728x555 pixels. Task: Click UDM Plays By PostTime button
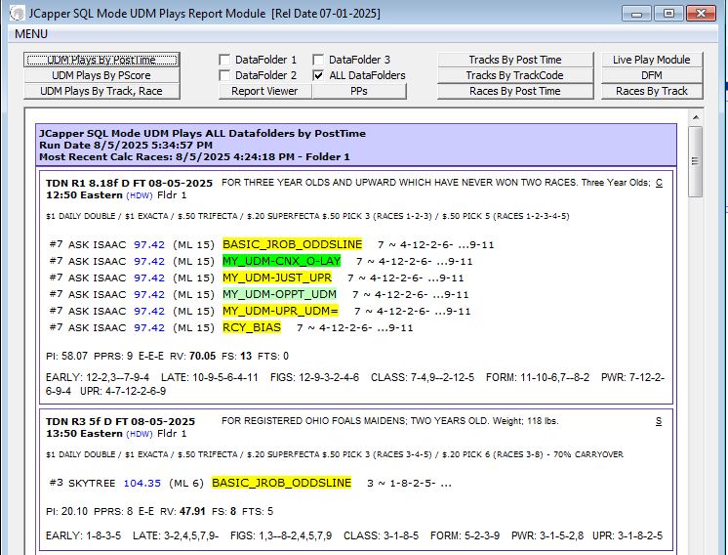tap(101, 60)
